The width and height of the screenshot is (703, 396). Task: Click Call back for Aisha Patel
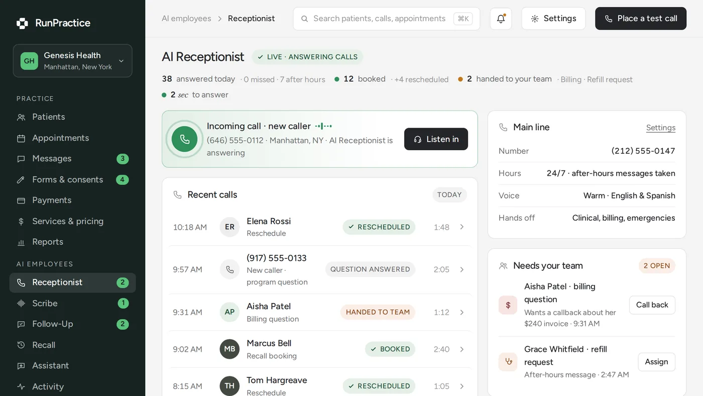click(x=652, y=305)
